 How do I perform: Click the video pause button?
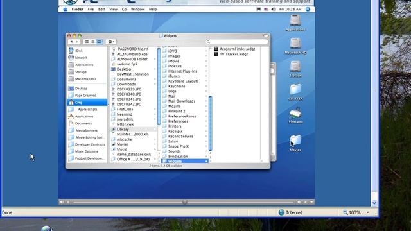[x=68, y=202]
